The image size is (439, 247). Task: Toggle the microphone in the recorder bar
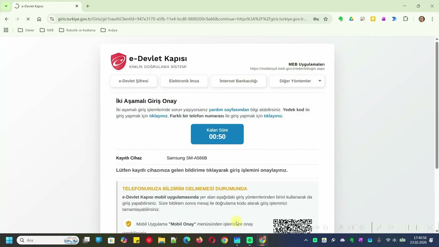click(x=342, y=227)
